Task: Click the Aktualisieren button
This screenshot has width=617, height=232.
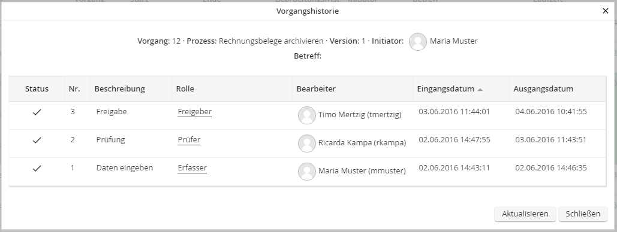Action: pyautogui.click(x=525, y=214)
